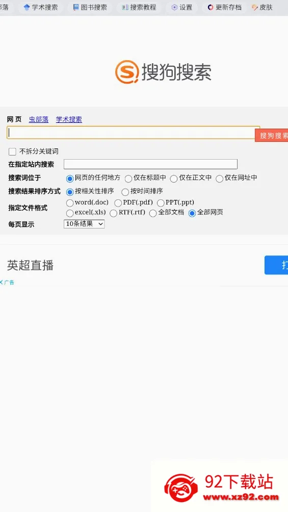Click the 英超直播 ad title
This screenshot has width=288, height=512.
[x=31, y=266]
